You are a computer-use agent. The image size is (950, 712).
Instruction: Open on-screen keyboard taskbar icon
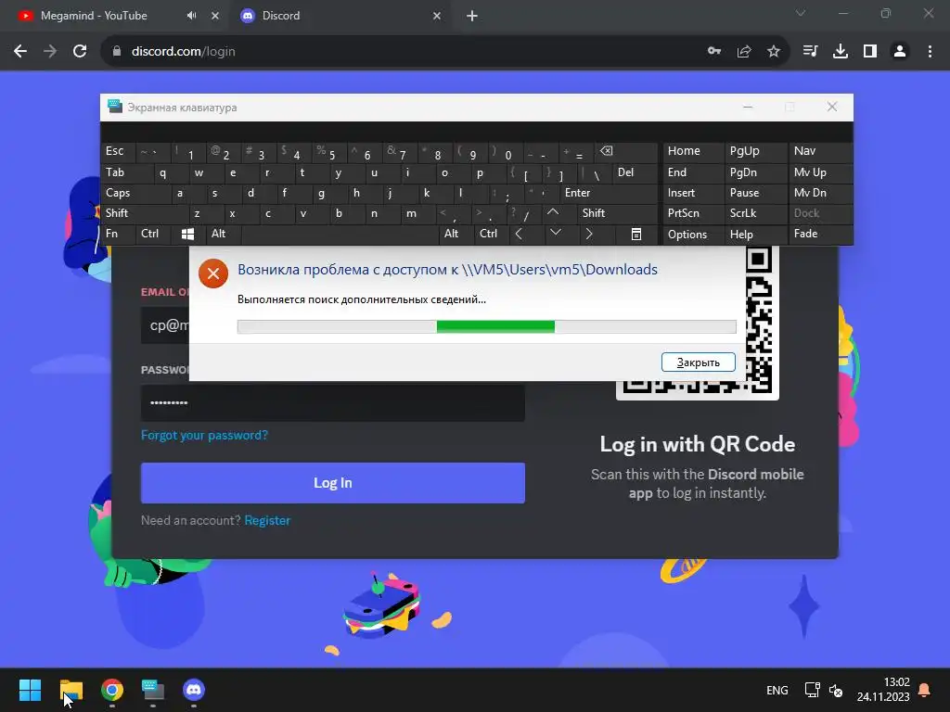point(153,690)
